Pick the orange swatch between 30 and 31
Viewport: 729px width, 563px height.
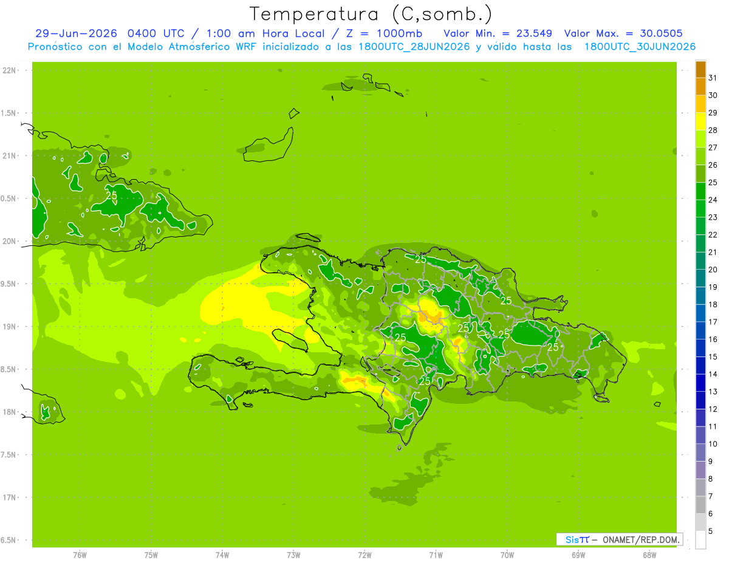[700, 87]
